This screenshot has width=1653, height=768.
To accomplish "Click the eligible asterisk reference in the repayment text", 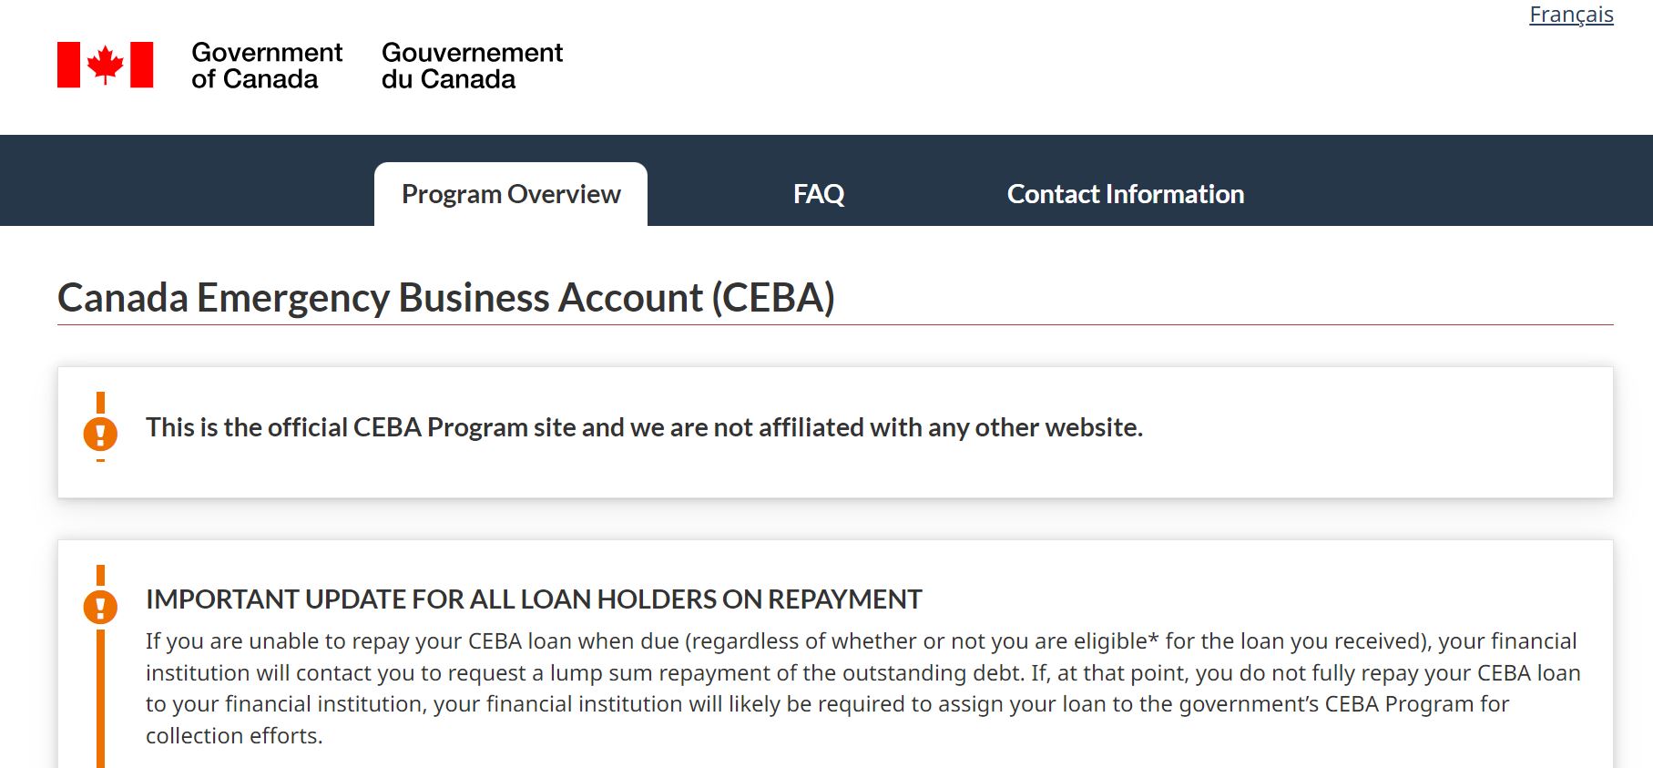I will [x=1149, y=640].
